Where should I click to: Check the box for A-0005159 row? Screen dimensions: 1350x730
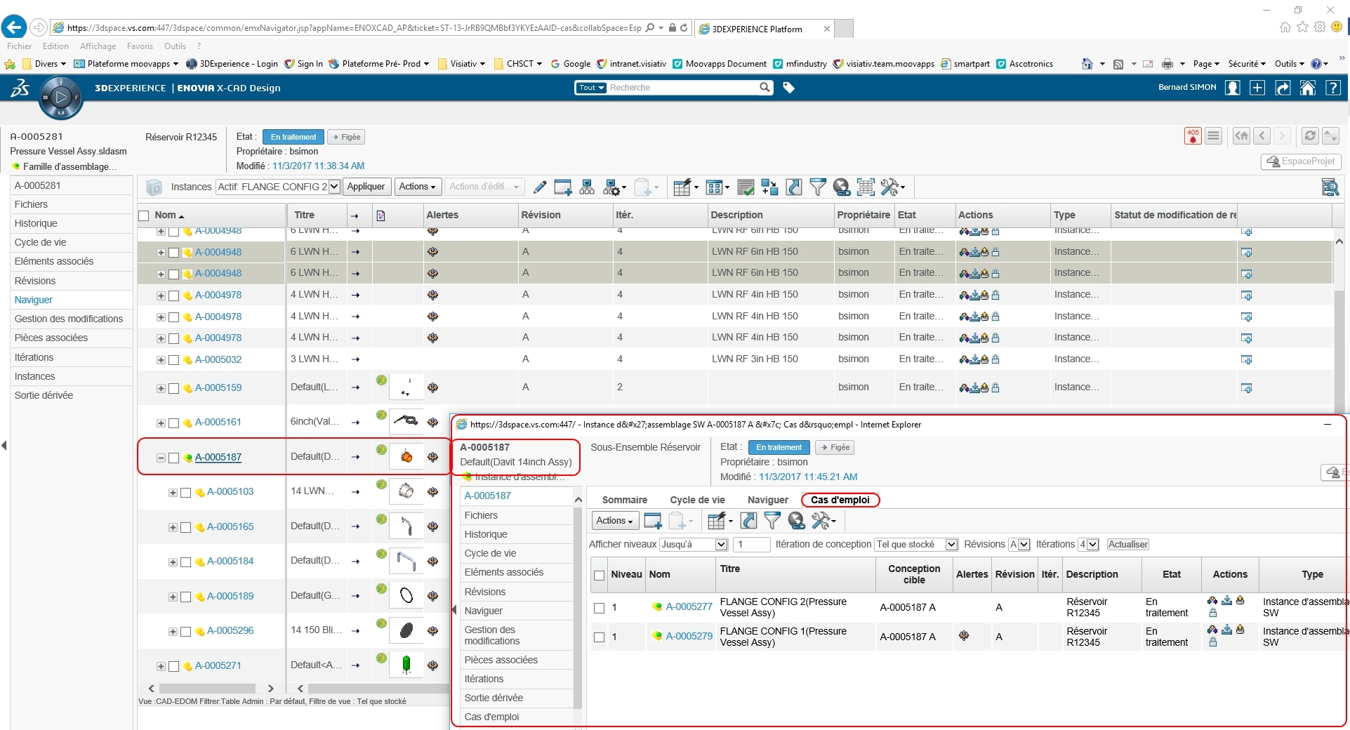pyautogui.click(x=174, y=388)
